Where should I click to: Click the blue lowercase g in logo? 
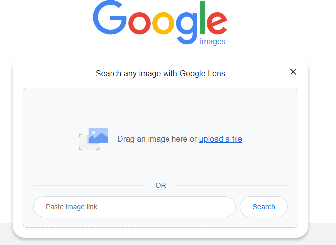coord(187,28)
